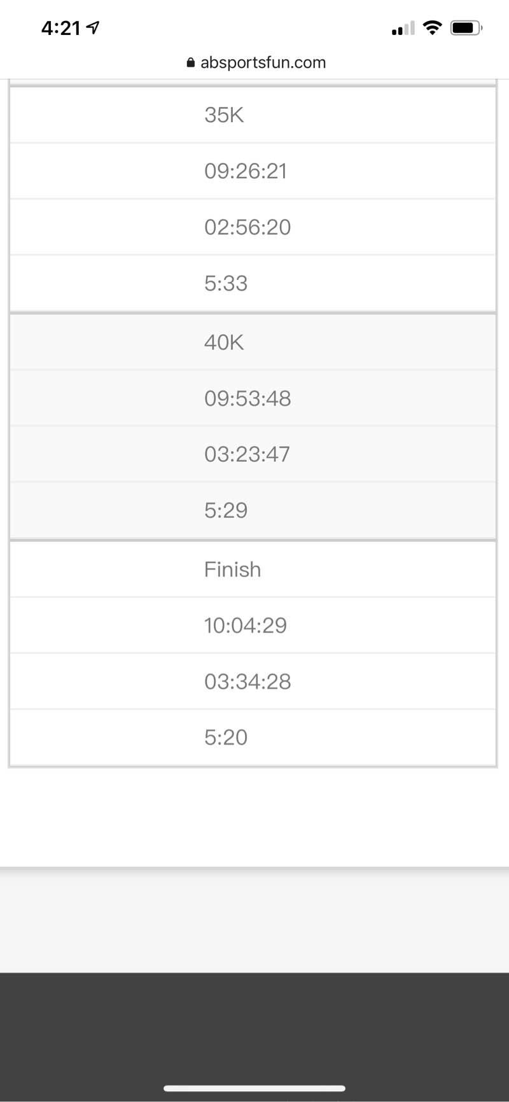Select the 02:56:20 elapsed time cell

248,227
